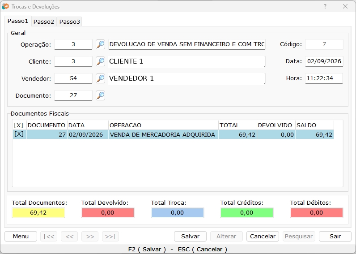Click the VENDEDOR 1 name field
The width and height of the screenshot is (356, 254).
(x=186, y=78)
